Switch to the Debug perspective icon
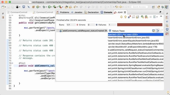170x95 pixels. click(x=163, y=7)
